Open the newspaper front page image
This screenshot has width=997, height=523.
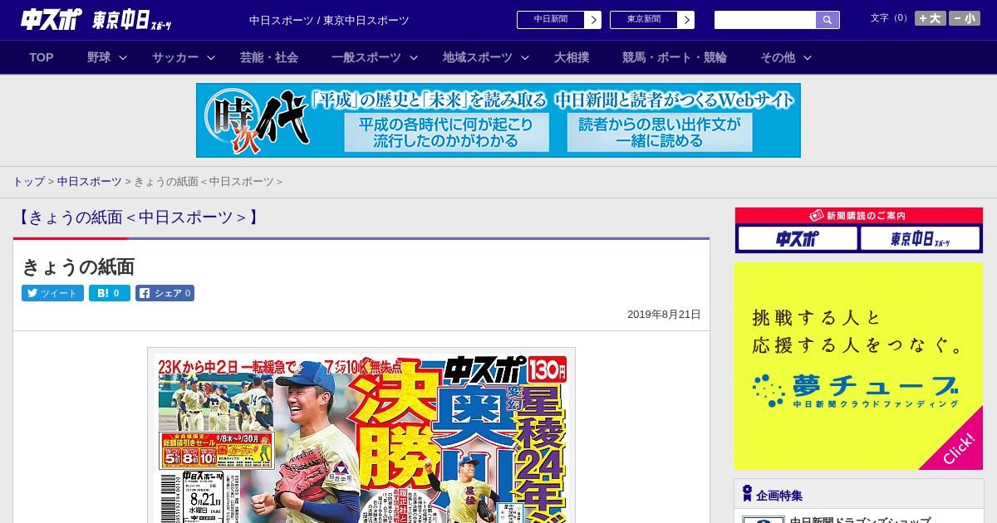pyautogui.click(x=361, y=435)
